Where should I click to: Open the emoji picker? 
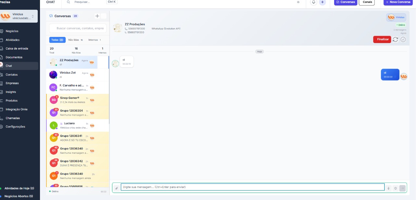[x=396, y=188]
